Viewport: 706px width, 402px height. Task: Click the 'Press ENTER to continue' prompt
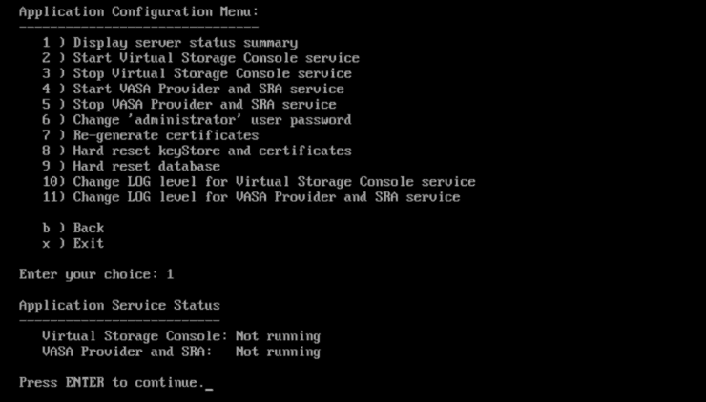111,382
